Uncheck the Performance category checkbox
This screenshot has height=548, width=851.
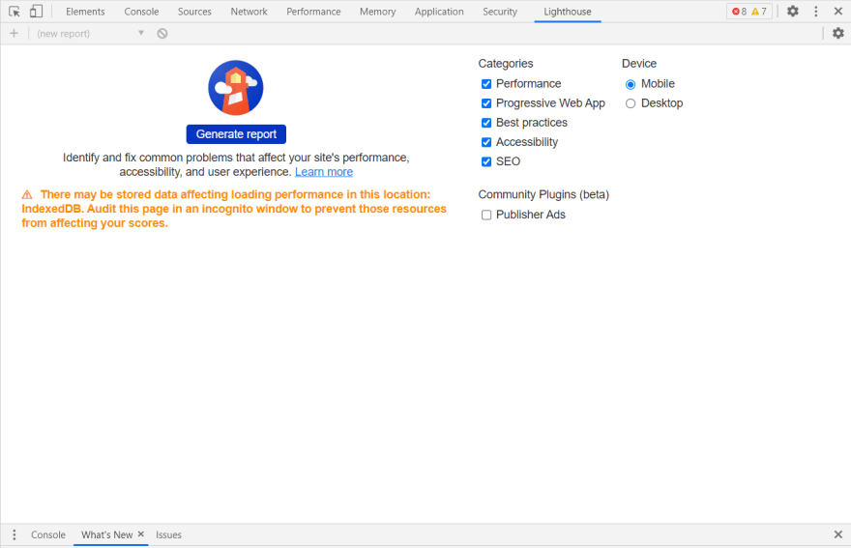pos(486,84)
